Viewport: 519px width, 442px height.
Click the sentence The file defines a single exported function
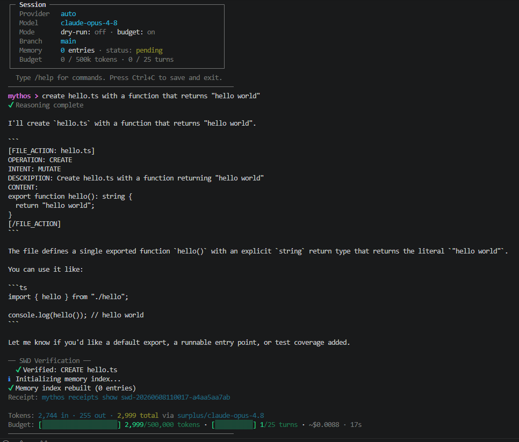258,251
